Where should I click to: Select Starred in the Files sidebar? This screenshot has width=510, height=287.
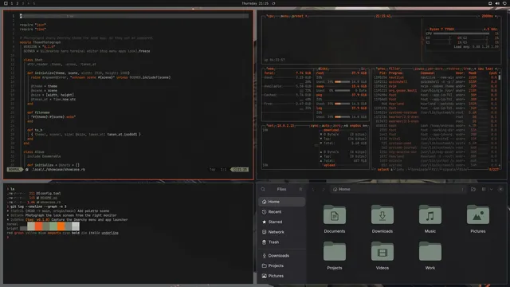click(281, 222)
